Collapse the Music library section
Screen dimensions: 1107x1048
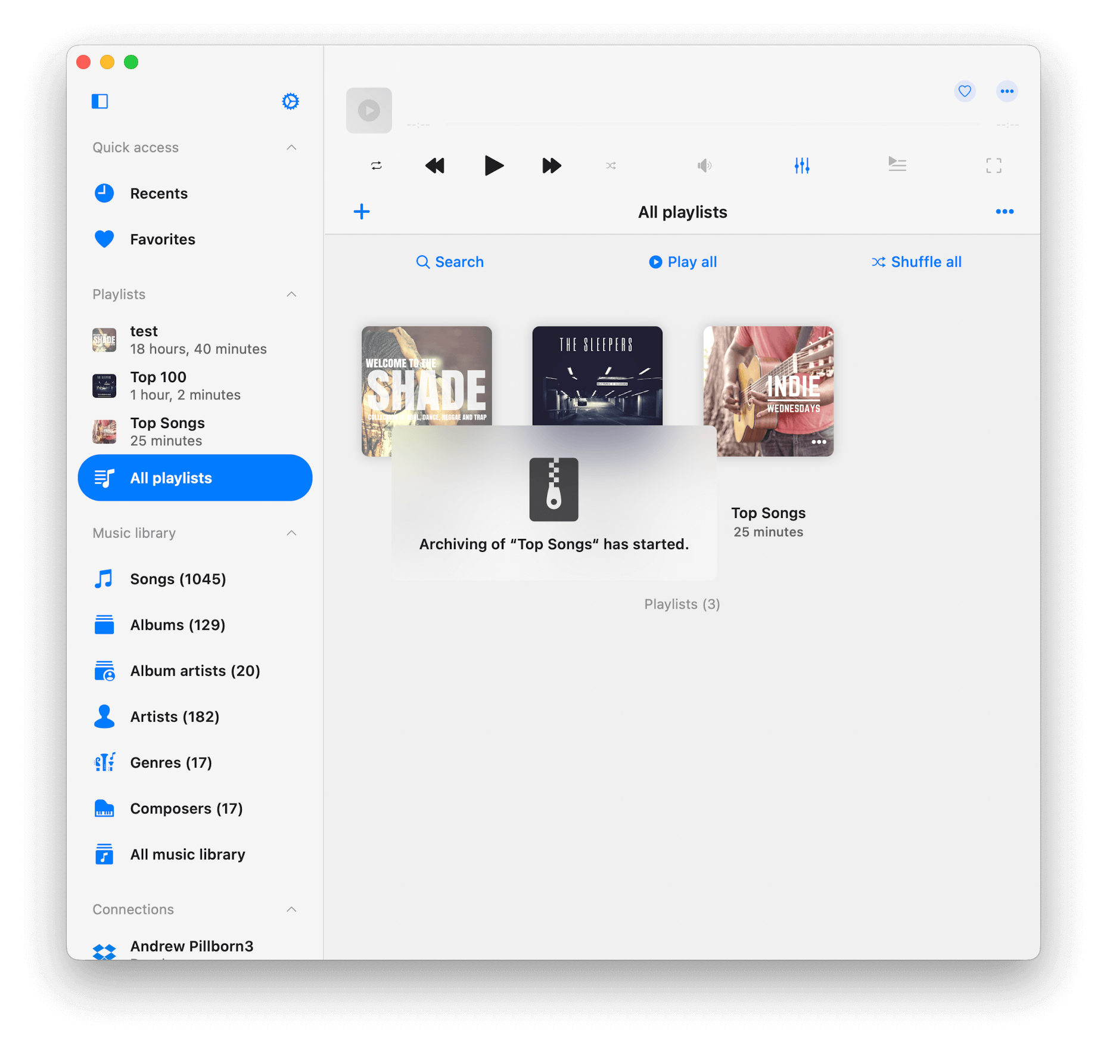point(291,533)
